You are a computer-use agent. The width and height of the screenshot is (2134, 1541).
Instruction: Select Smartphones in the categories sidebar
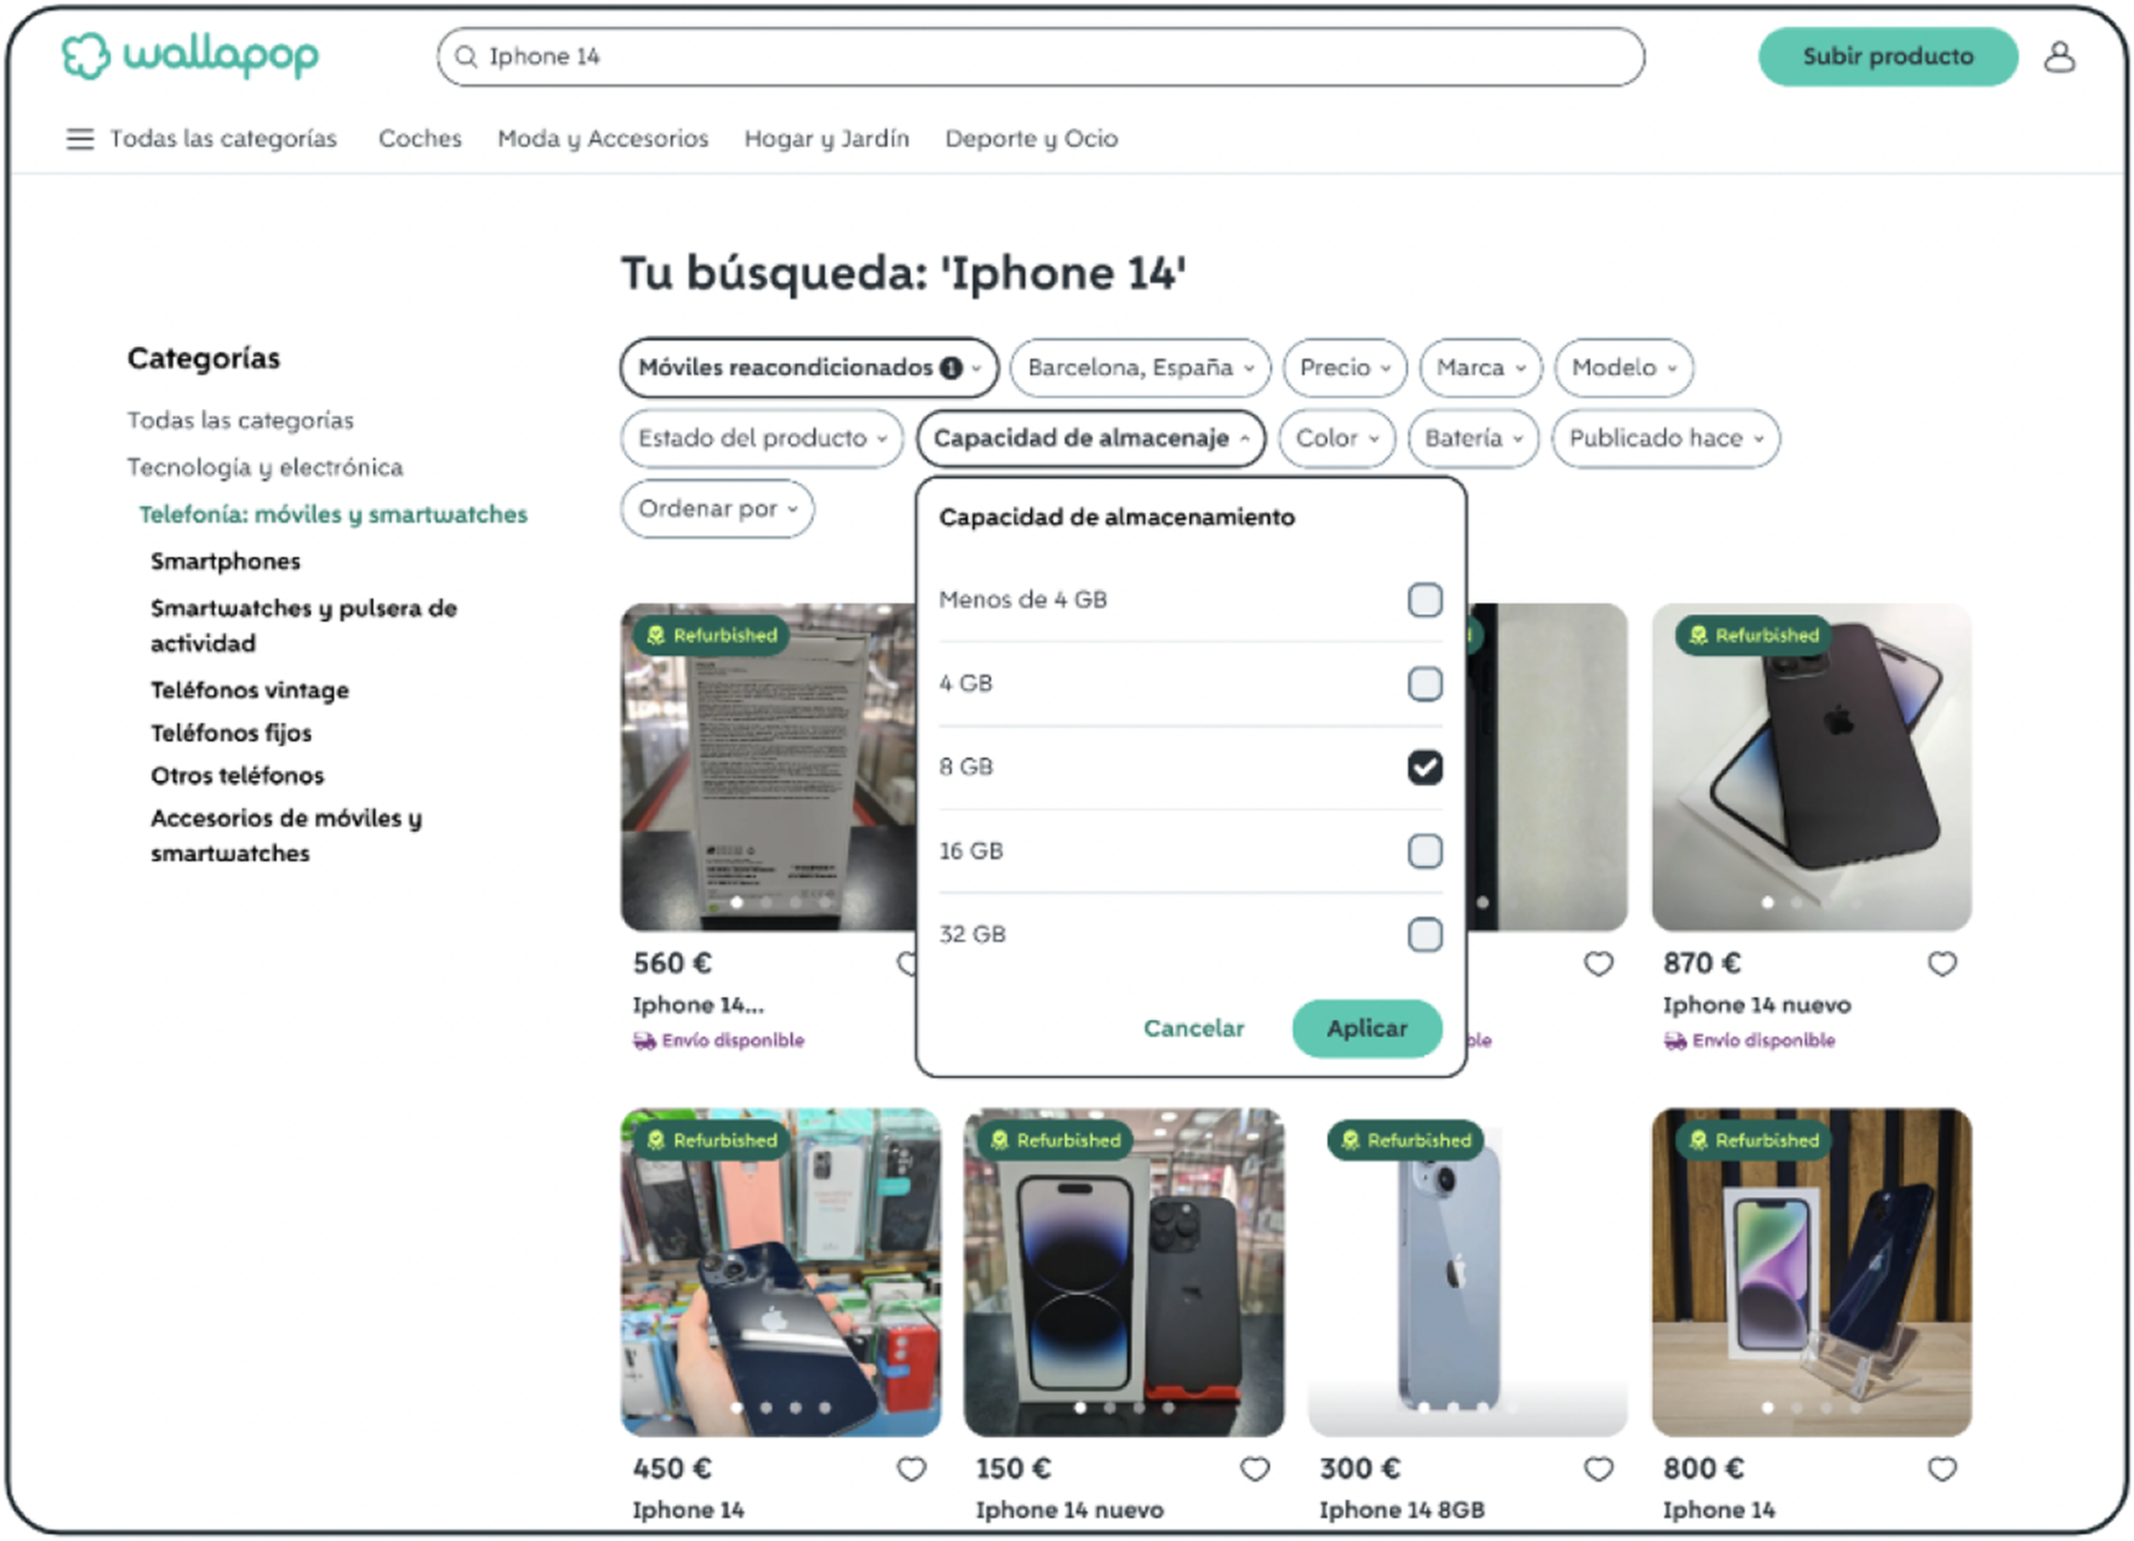(x=226, y=562)
